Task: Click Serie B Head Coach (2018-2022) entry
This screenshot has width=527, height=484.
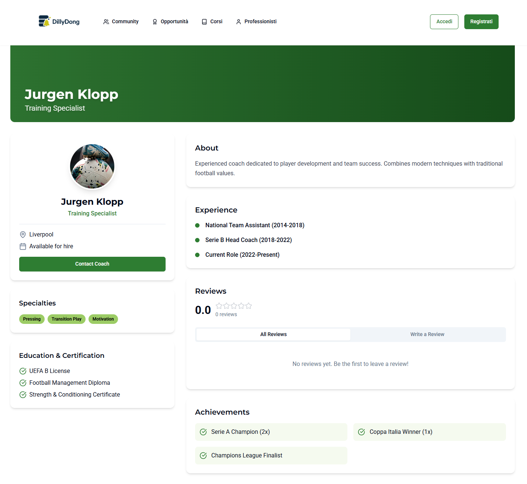Action: 249,240
